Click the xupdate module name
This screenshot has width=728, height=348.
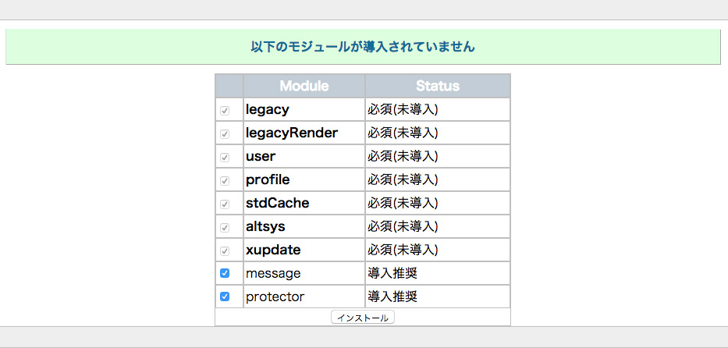272,250
